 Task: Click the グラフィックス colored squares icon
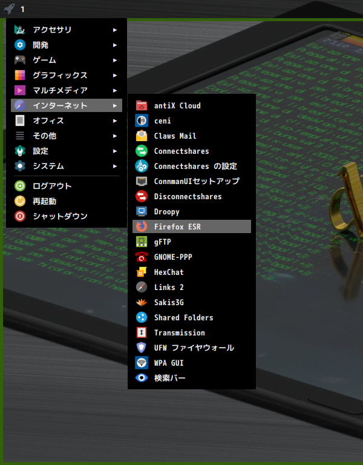[x=20, y=75]
